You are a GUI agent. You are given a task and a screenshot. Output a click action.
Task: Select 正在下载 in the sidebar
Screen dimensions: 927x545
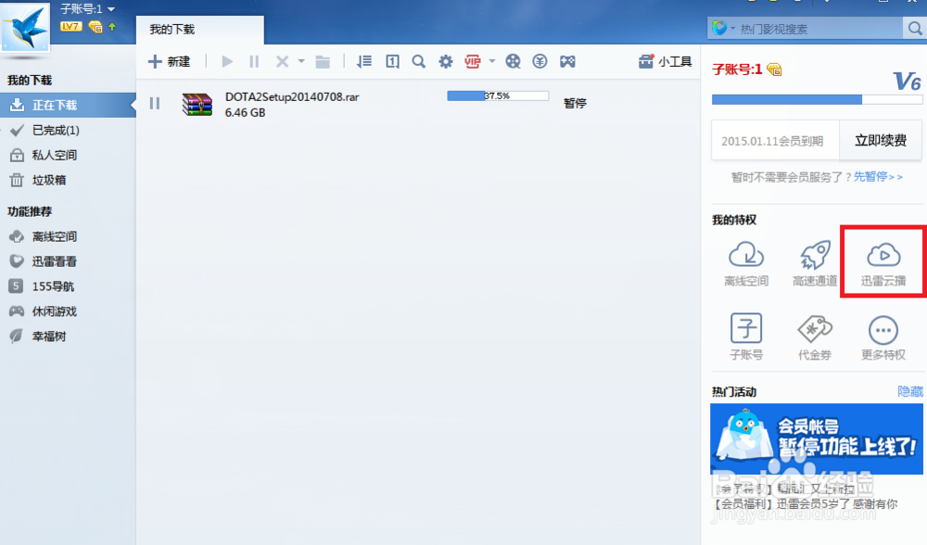pos(68,106)
